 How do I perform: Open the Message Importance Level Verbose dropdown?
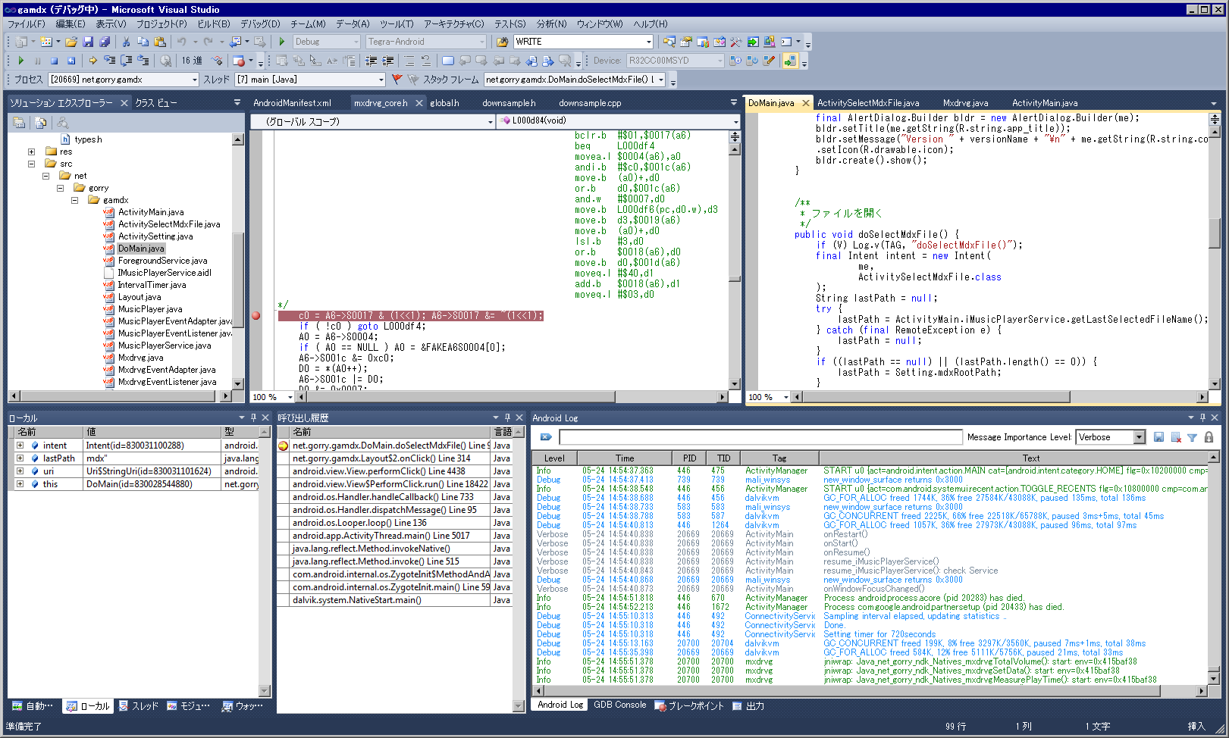1139,437
